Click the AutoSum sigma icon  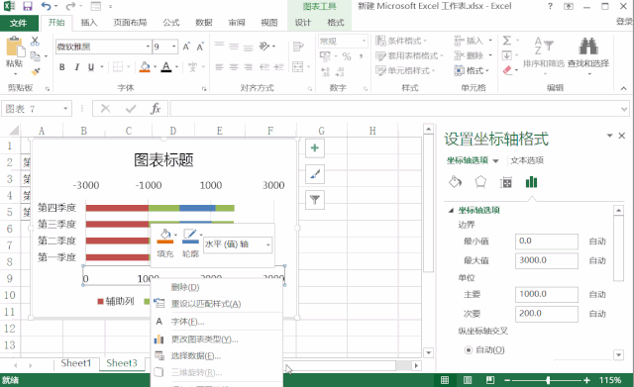pos(506,41)
